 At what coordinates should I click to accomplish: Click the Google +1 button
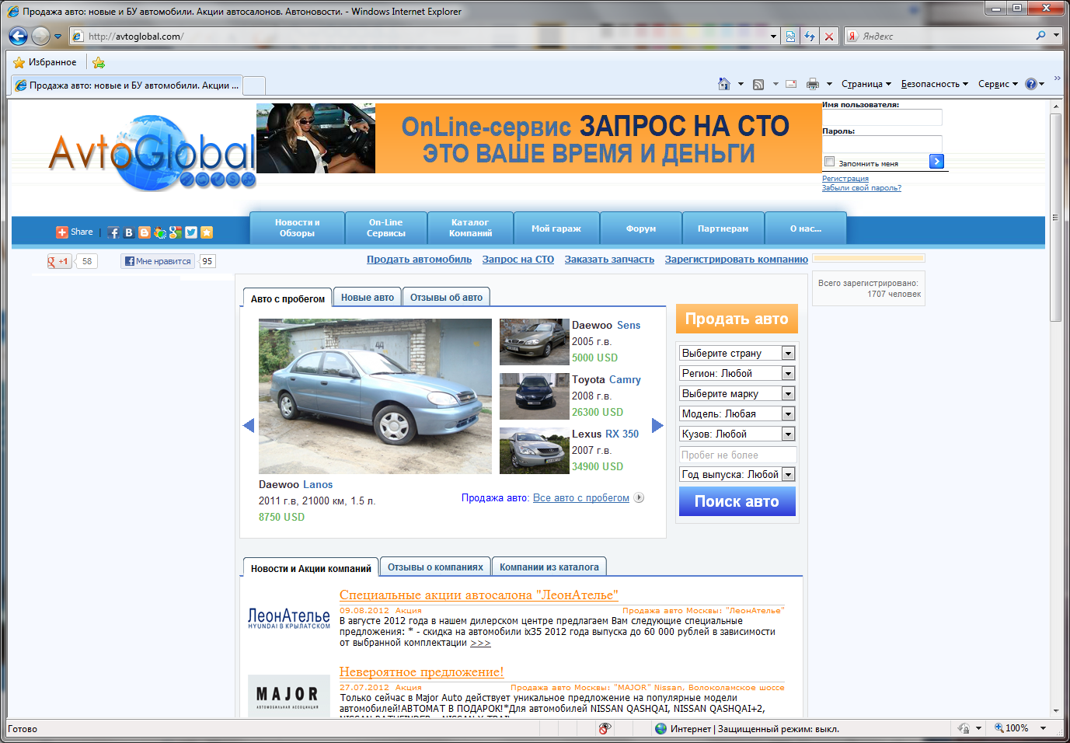pyautogui.click(x=60, y=261)
